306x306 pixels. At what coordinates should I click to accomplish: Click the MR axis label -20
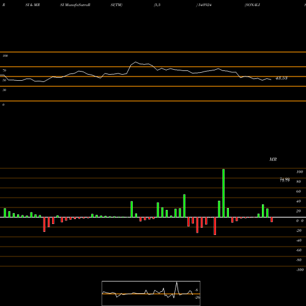299,231
